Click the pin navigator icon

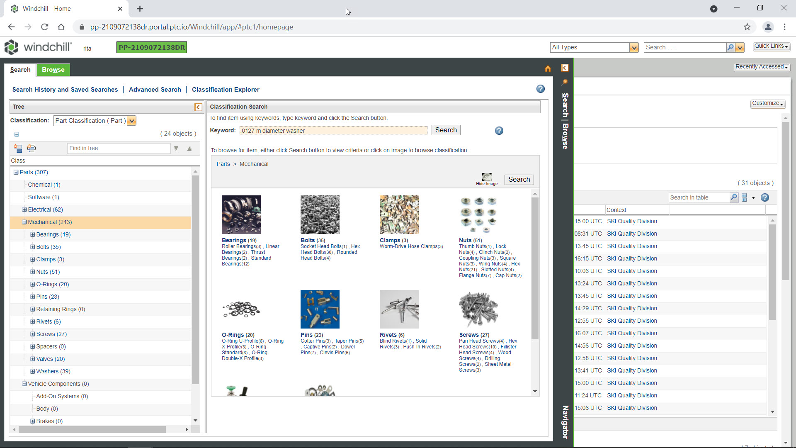pyautogui.click(x=565, y=82)
